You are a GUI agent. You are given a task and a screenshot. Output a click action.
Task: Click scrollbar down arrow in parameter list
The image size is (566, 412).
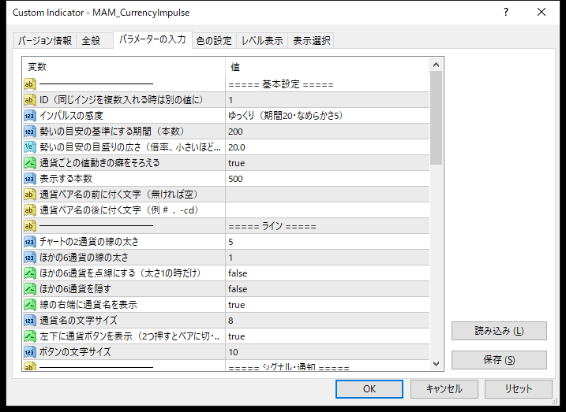click(x=436, y=364)
